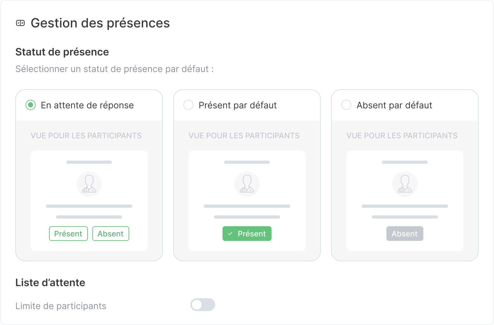Click the circular avatar in the rightmost participant preview
This screenshot has width=494, height=325.
(405, 184)
